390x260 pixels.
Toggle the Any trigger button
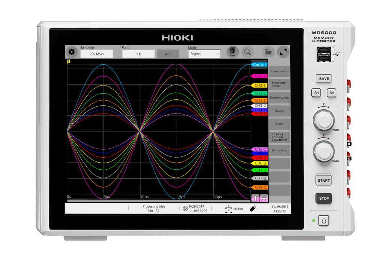(168, 54)
